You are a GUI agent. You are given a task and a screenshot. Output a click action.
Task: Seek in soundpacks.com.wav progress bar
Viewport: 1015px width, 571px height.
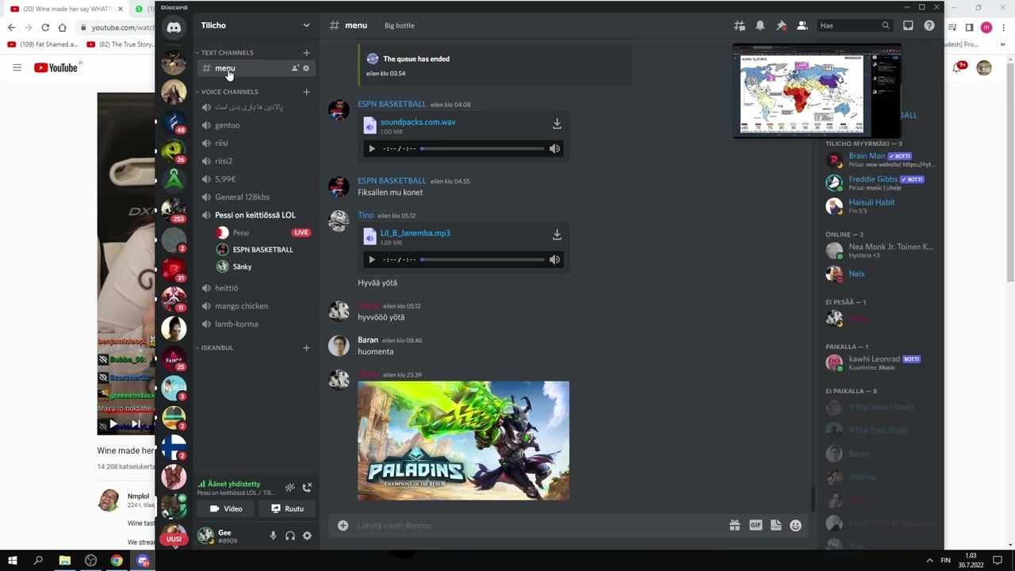[482, 148]
